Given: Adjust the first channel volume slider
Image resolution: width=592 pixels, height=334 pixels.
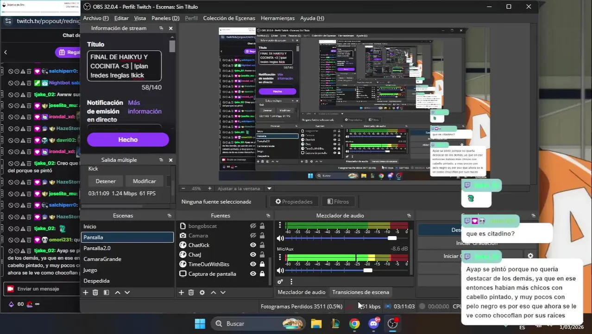Looking at the screenshot, I should click(x=392, y=238).
